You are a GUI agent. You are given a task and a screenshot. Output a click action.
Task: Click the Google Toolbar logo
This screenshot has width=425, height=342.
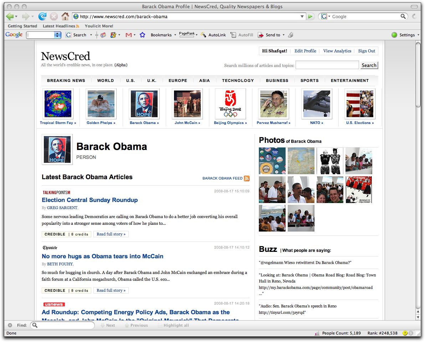tap(14, 35)
